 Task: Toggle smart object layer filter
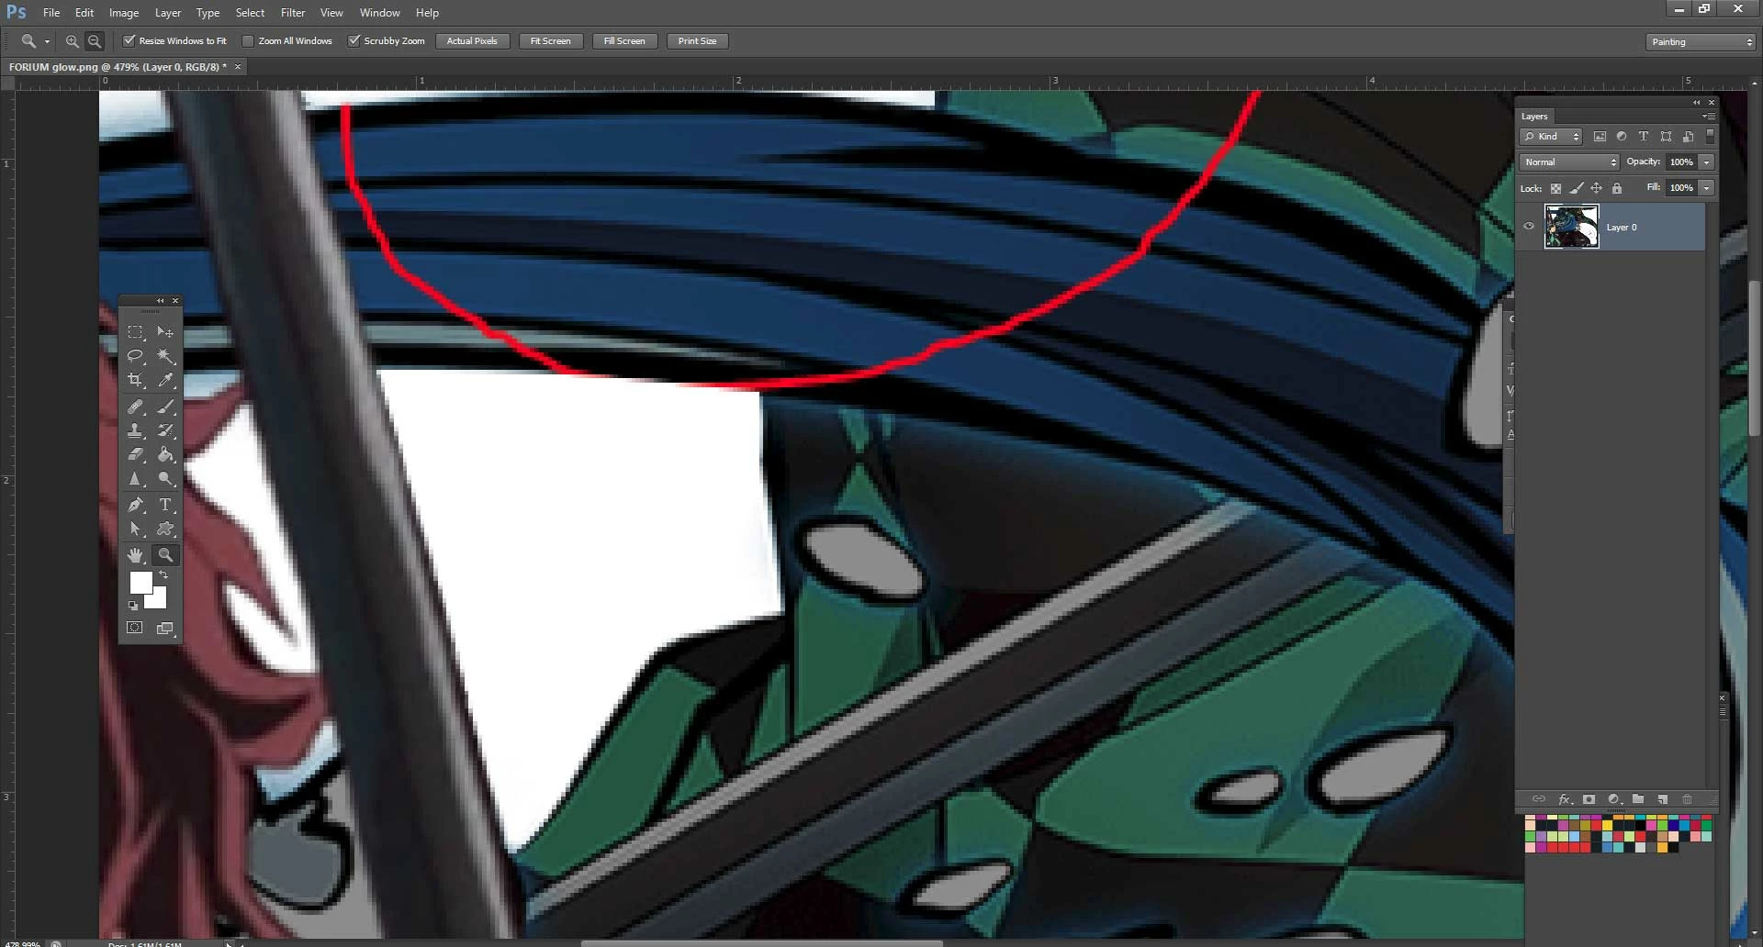coord(1688,137)
